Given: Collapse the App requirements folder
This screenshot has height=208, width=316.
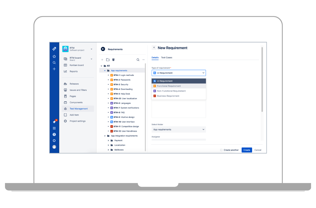Looking at the screenshot, I should tap(105, 71).
